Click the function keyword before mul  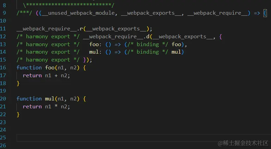point(29,99)
